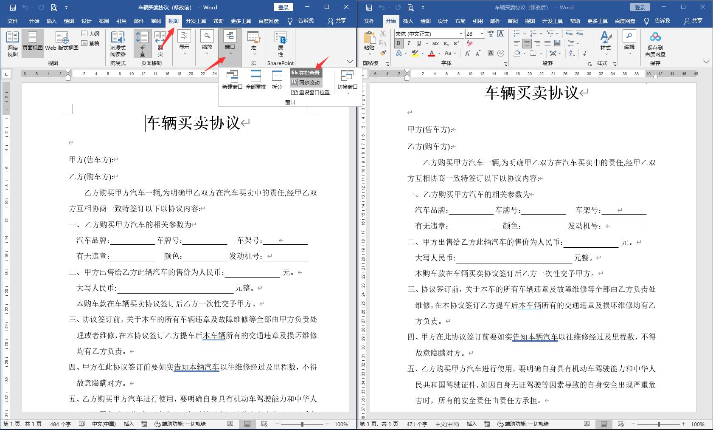713x430 pixels.
Task: Toggle bold formatting in the right window
Action: click(x=399, y=43)
